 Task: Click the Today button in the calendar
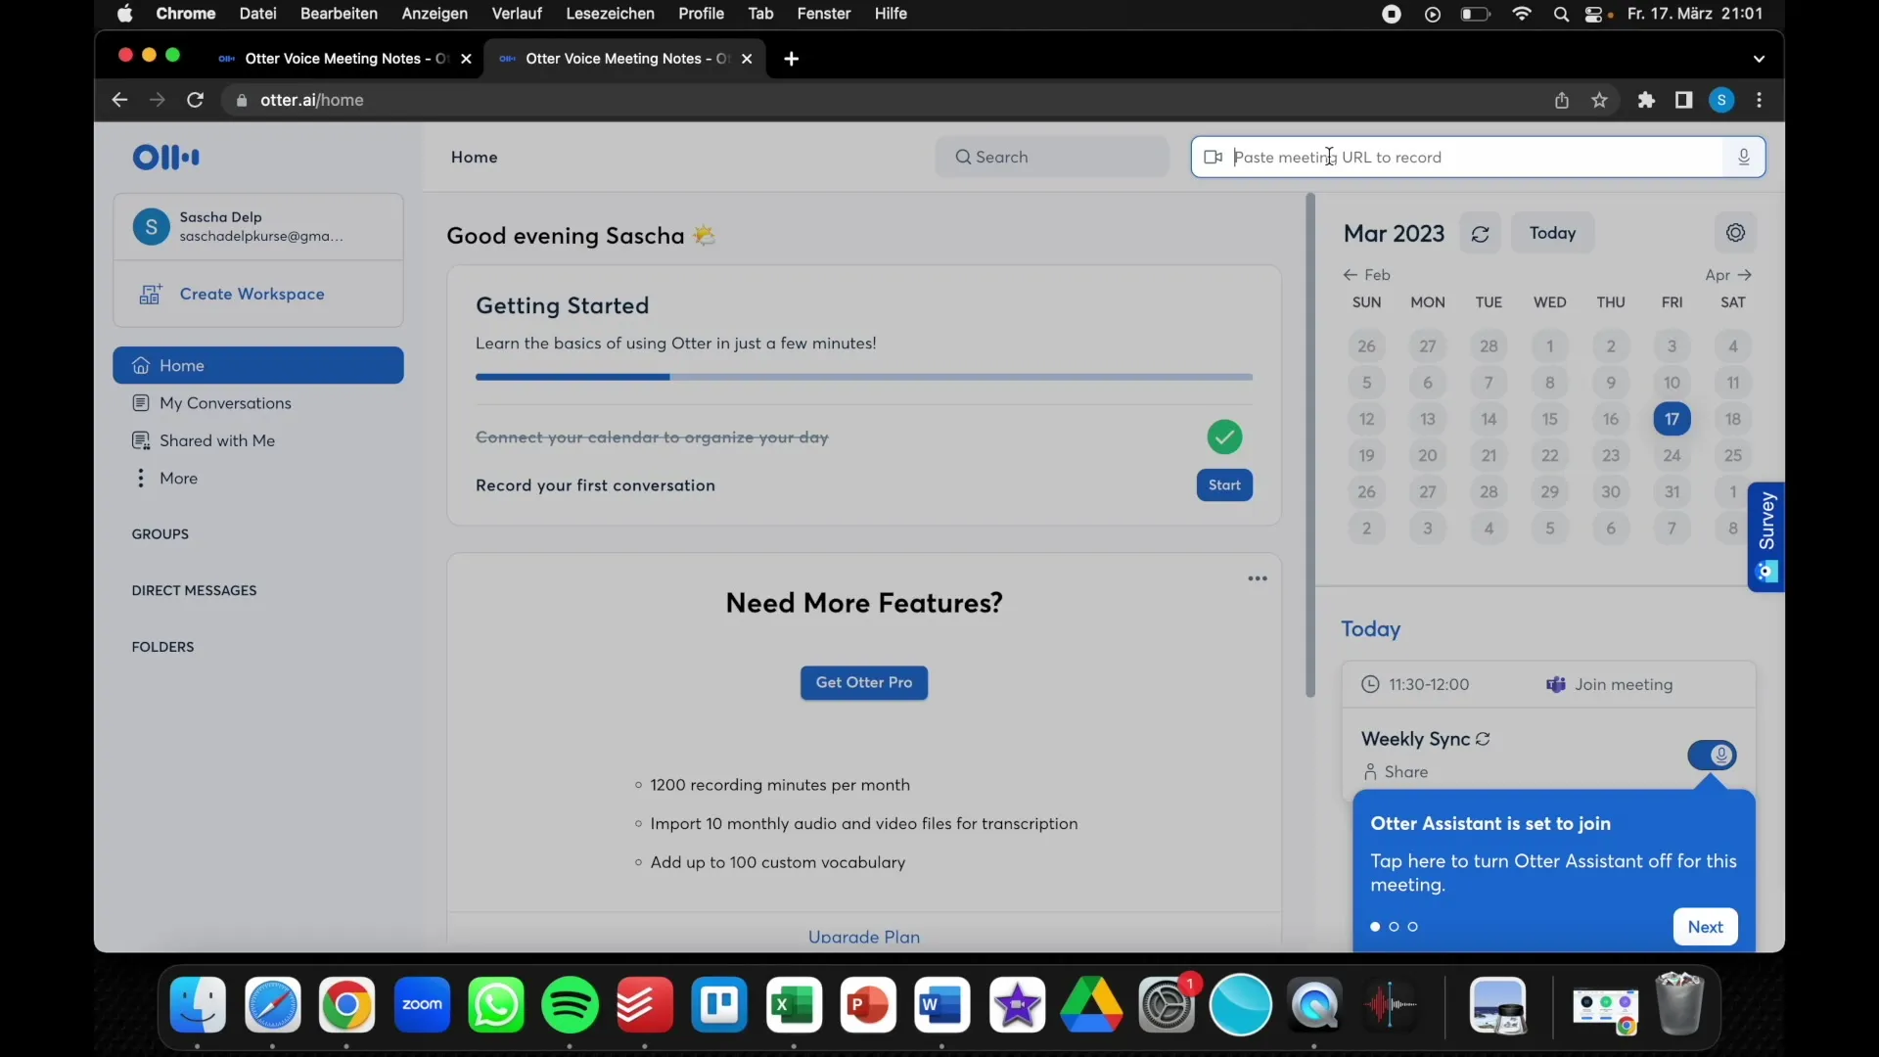tap(1552, 233)
